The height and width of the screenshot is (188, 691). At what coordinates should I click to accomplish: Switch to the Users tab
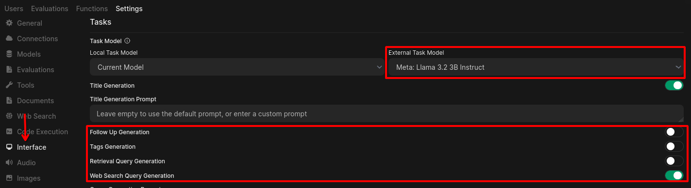14,9
